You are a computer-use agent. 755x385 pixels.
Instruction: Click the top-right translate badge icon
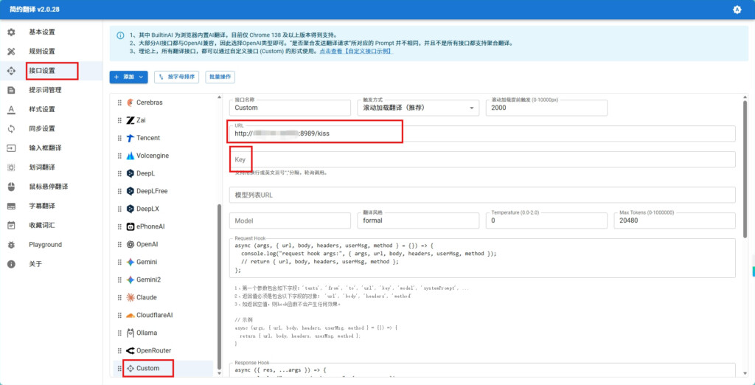coord(737,10)
